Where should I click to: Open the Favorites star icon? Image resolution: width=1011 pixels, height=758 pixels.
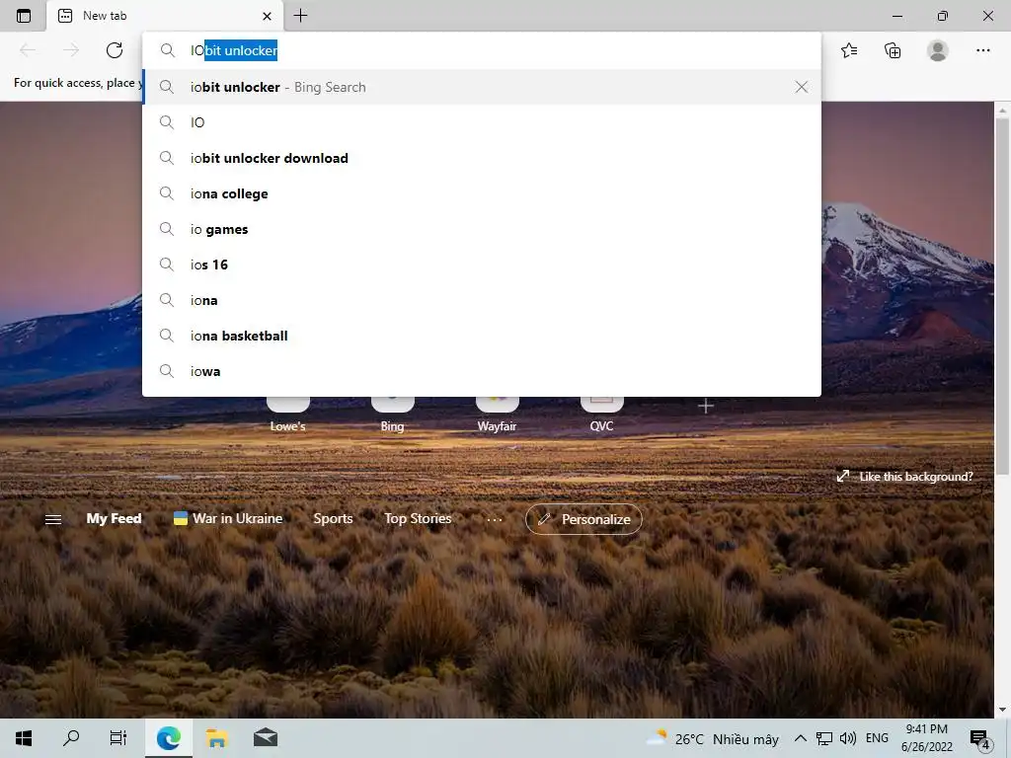pos(849,50)
